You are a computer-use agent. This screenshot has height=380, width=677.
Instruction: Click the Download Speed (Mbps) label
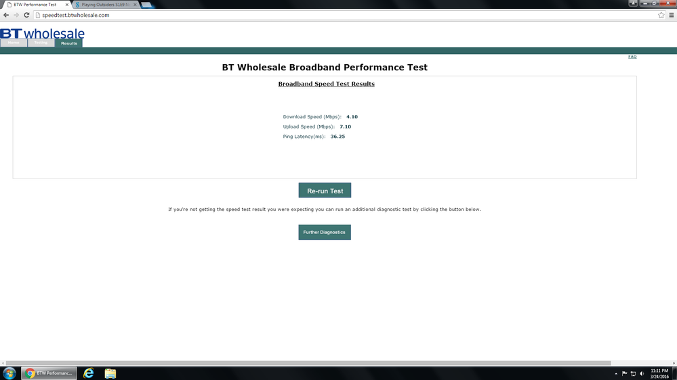pos(312,117)
